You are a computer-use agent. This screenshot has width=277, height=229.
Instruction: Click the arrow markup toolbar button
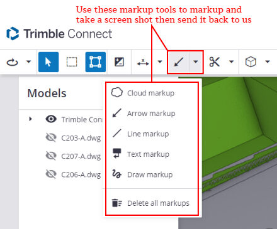click(179, 62)
